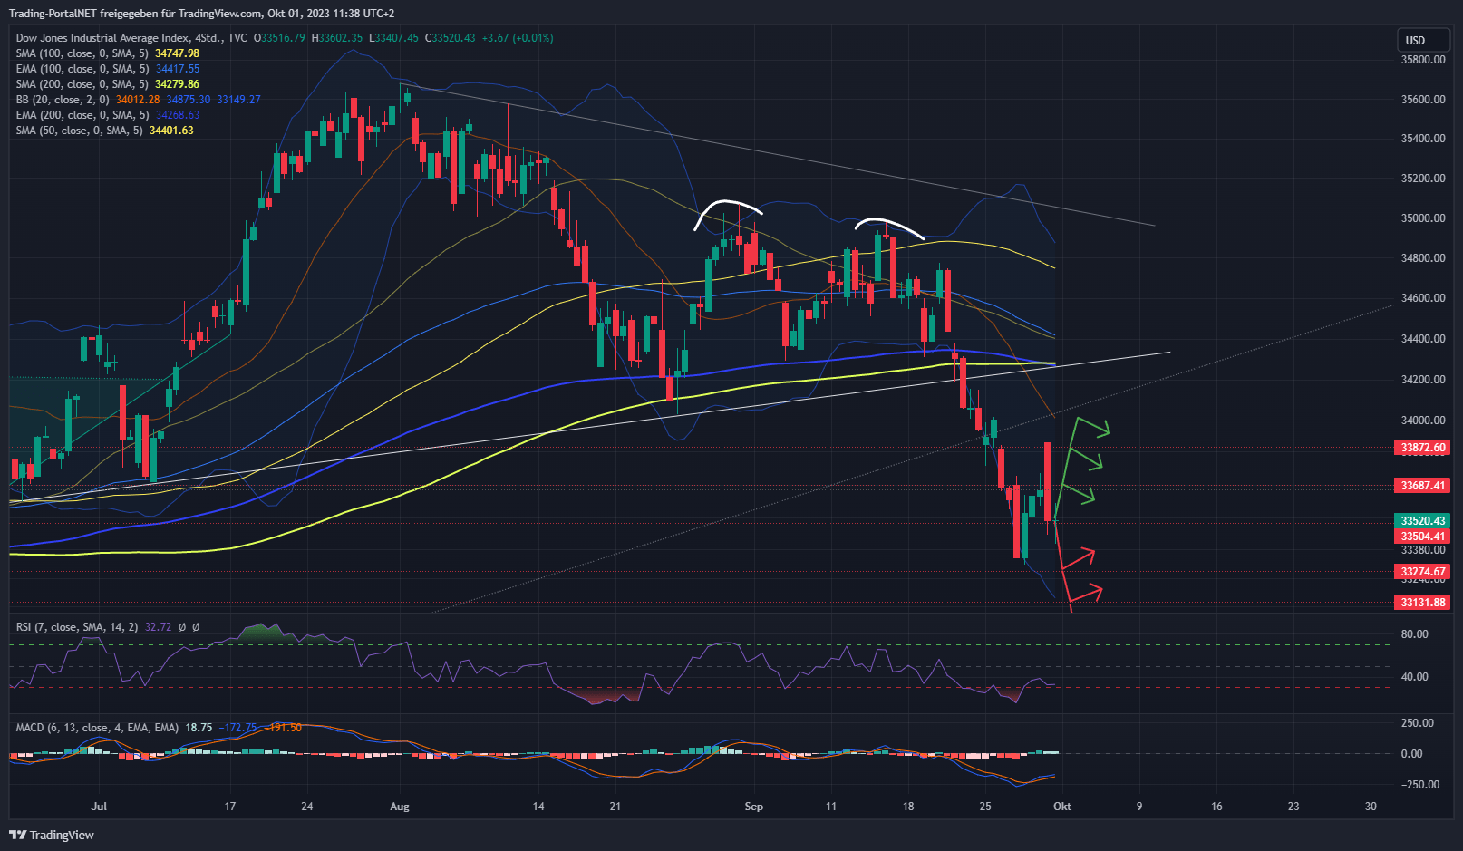Click the 33687.41 price label
This screenshot has height=851, width=1463.
click(1423, 486)
